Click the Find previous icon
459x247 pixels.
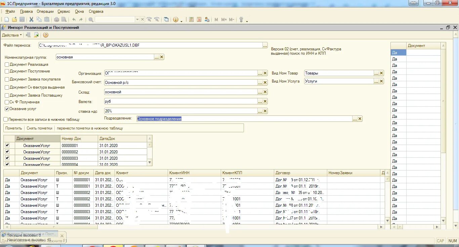[x=157, y=20]
